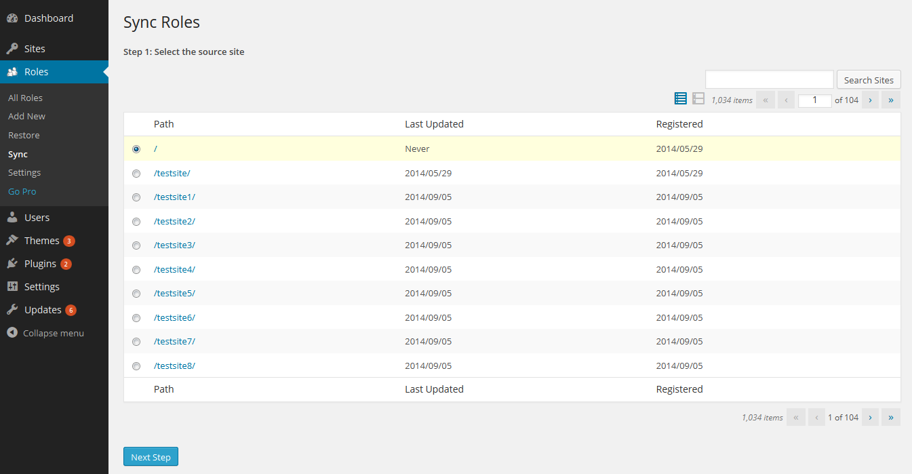This screenshot has height=474, width=912.
Task: Click the "Never" last updated cell
Action: click(x=417, y=149)
